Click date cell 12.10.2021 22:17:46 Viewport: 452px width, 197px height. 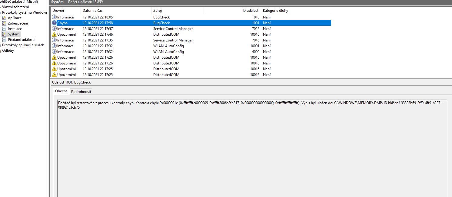click(98, 34)
